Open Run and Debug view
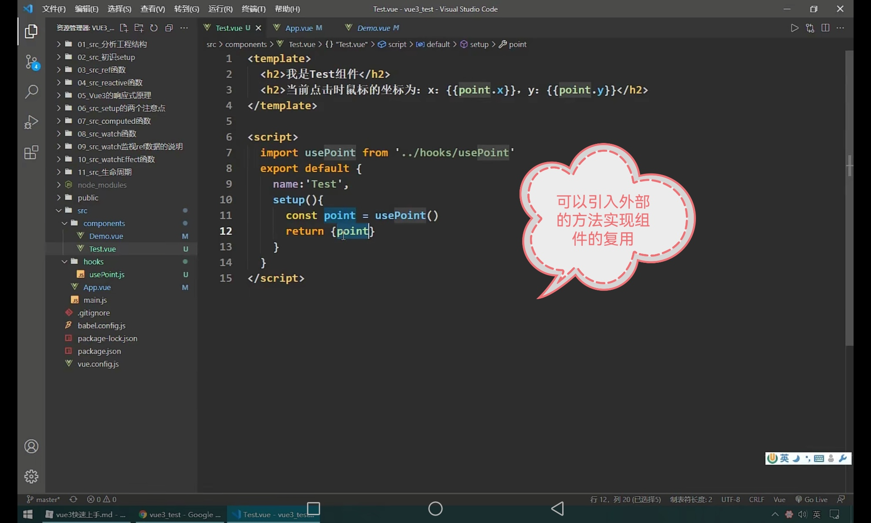The height and width of the screenshot is (523, 871). [x=31, y=122]
